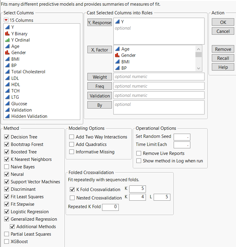Click the Y icon in the Y, Response box
Screen dimensions: 236x247
coord(117,22)
